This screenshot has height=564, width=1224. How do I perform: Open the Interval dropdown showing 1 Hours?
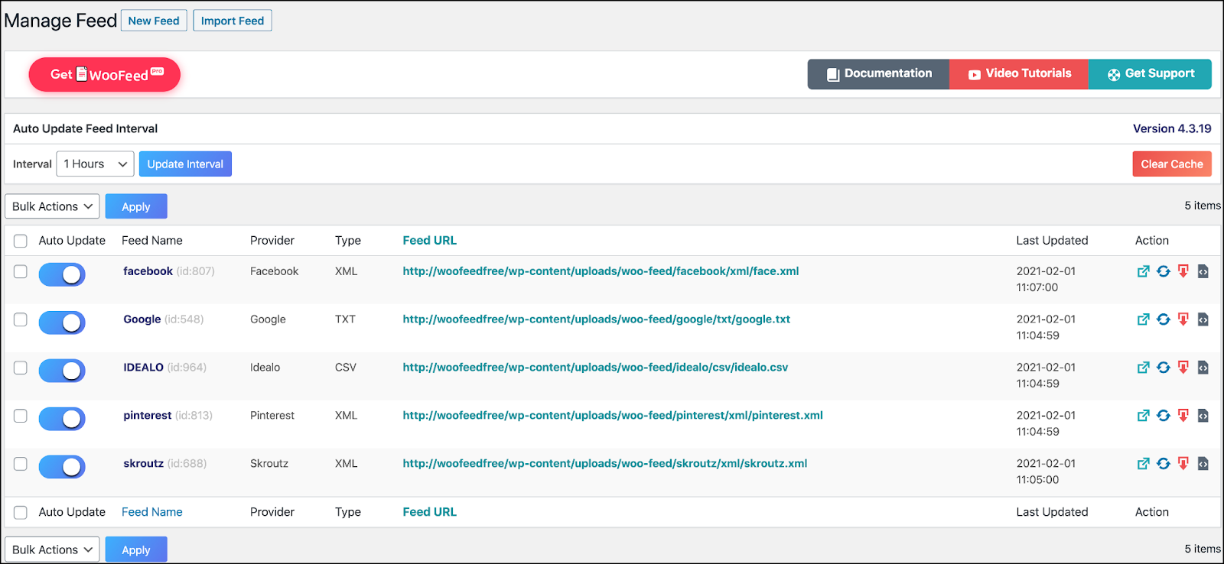(x=95, y=164)
